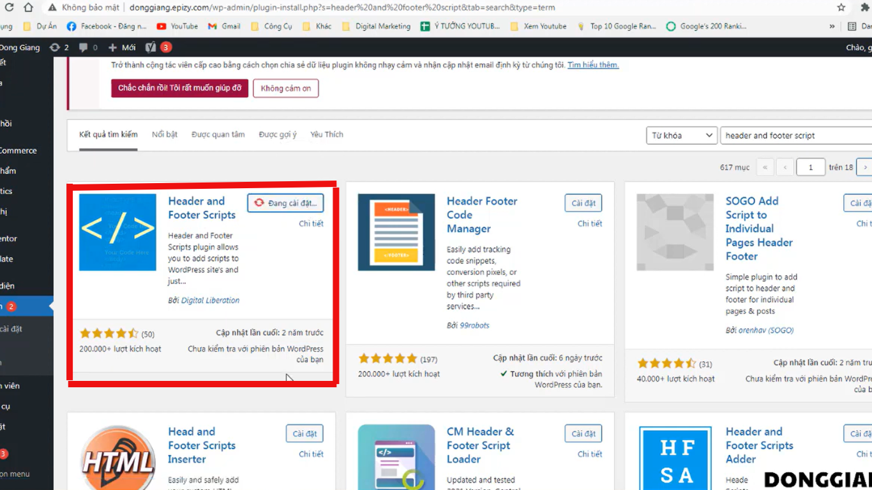
Task: Show more bookmarks with the chevron
Action: (x=832, y=26)
